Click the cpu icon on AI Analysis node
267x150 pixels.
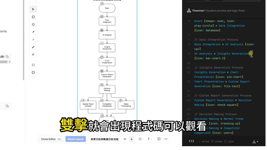[102, 30]
